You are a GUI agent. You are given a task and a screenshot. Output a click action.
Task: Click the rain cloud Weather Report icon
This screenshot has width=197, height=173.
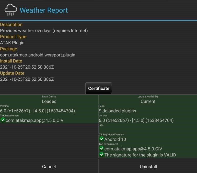[11, 10]
